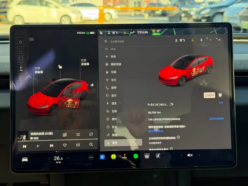Screen dimensions: 248x186
Task: Increase volume with right chevron
Action: [x=199, y=155]
